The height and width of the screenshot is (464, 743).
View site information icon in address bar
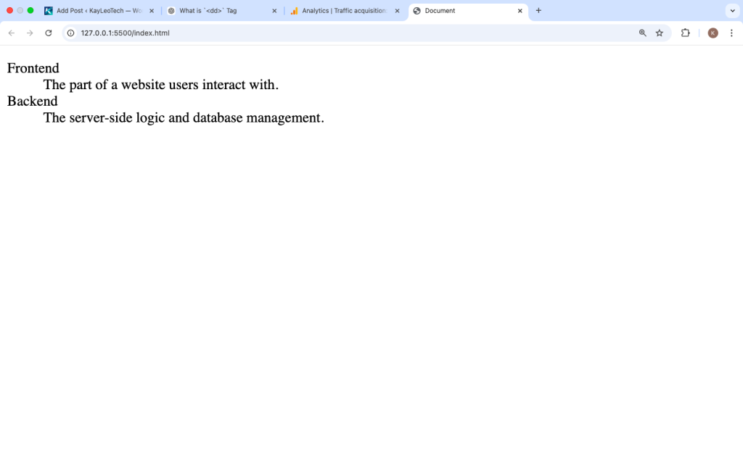71,33
